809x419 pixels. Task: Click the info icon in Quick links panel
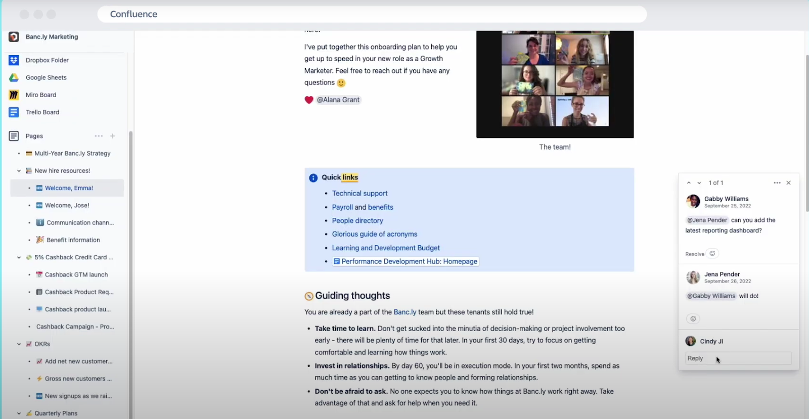(x=313, y=178)
